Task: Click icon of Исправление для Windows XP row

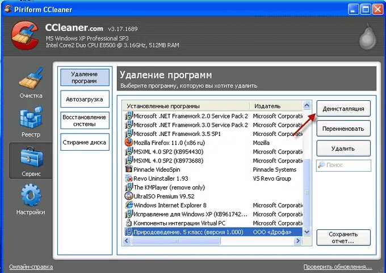Action: pyautogui.click(x=128, y=214)
